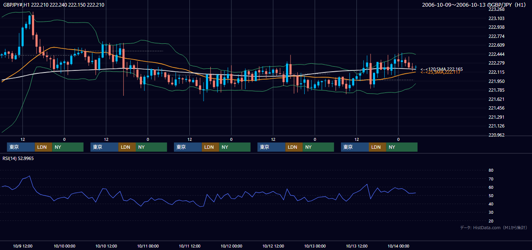Click the GBPJPY#,H1 chart title text

tap(54, 5)
